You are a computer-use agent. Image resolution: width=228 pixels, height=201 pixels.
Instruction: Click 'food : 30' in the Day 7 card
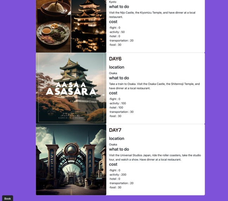click(115, 187)
